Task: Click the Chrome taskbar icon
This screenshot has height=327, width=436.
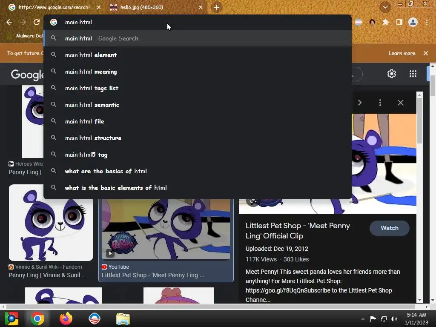Action: 37,318
